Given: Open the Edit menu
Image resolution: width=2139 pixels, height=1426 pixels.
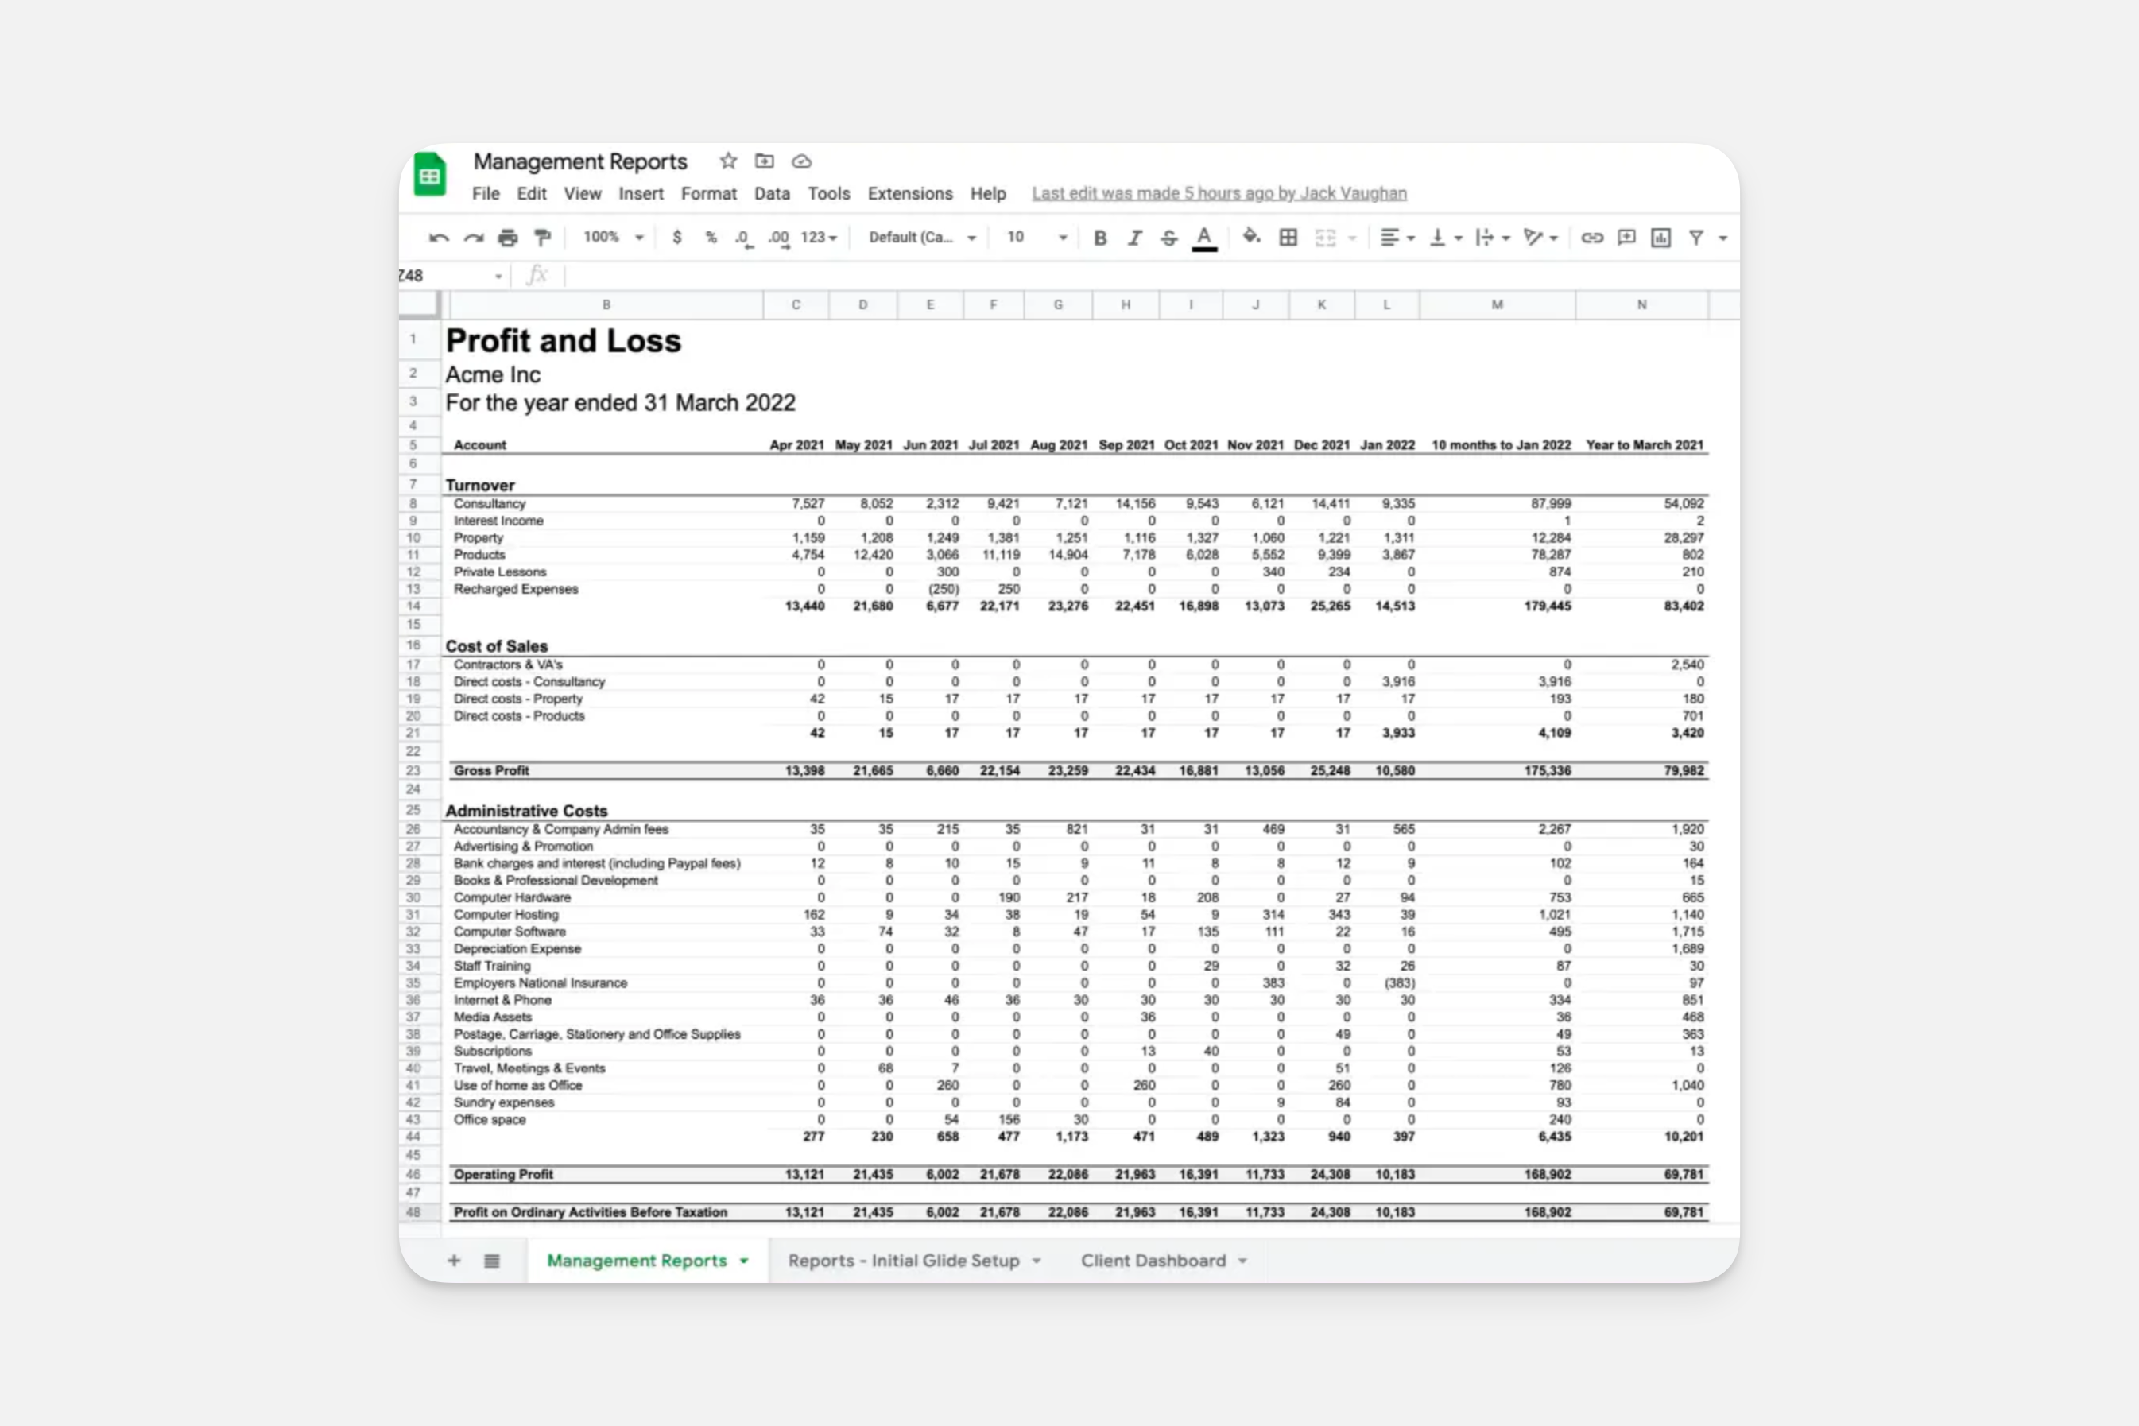Looking at the screenshot, I should (531, 194).
